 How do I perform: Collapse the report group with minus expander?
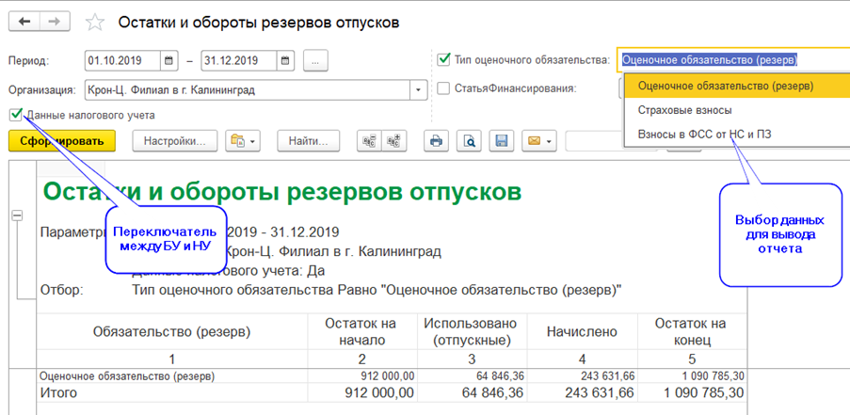click(x=16, y=215)
